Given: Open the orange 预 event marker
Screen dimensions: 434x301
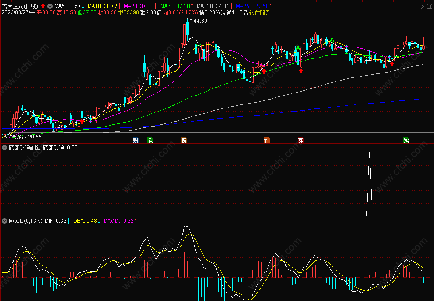Looking at the screenshot, I should [267, 140].
